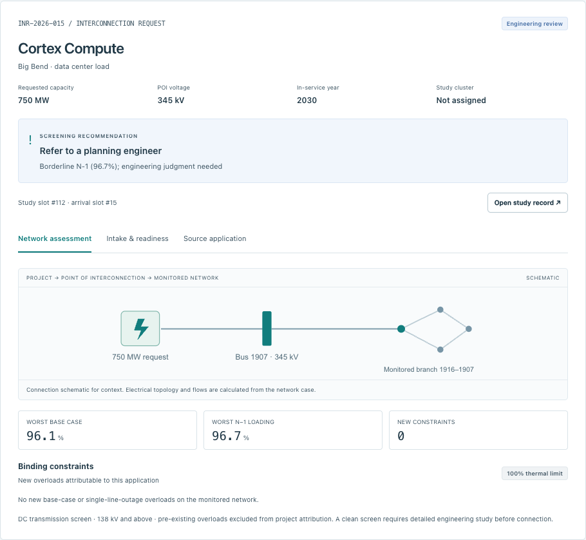Click 'Bus 1907 · 345 kV' label
586x540 pixels.
pyautogui.click(x=267, y=357)
